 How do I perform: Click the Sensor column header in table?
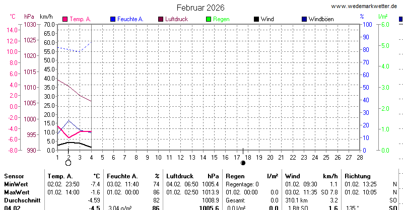point(14,177)
